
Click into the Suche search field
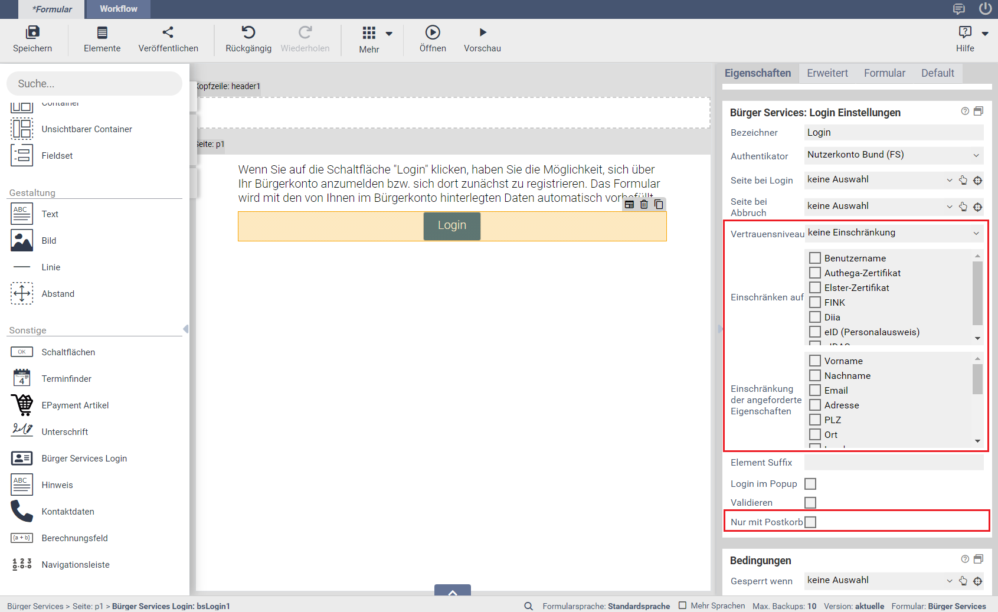tap(94, 84)
